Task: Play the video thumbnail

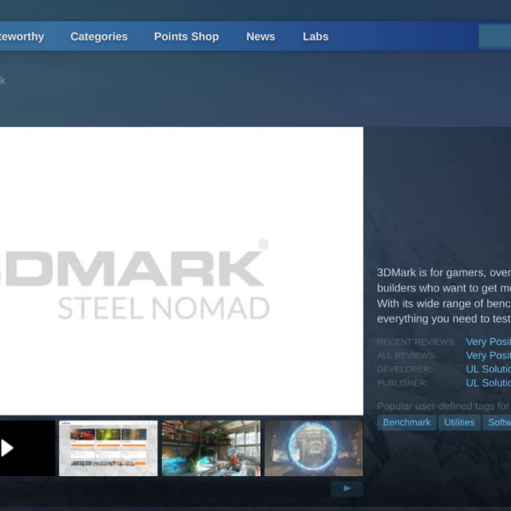Action: 27,448
